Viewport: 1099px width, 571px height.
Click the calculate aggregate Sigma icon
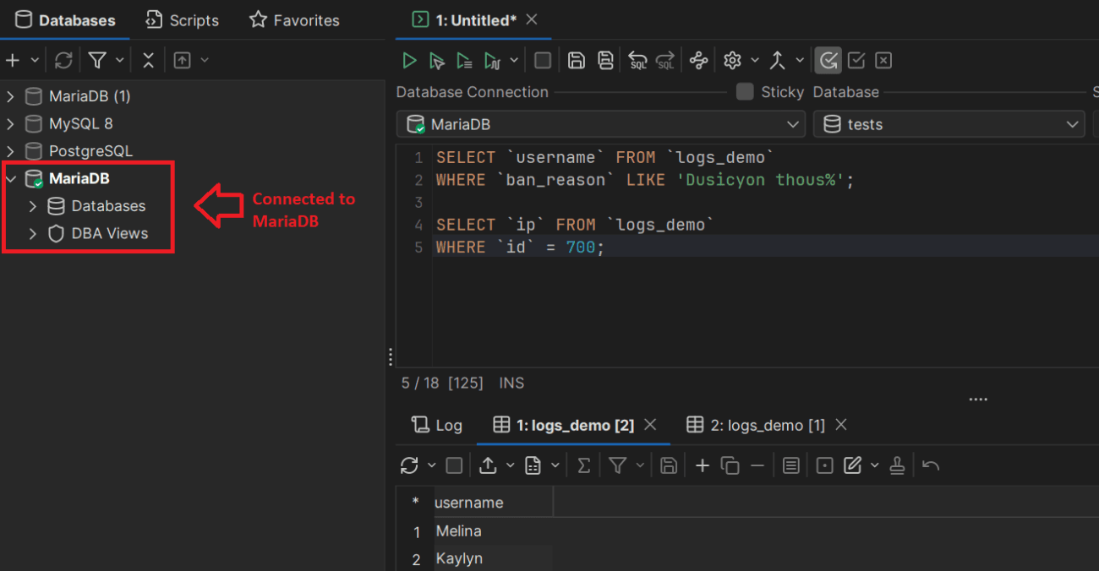coord(583,465)
